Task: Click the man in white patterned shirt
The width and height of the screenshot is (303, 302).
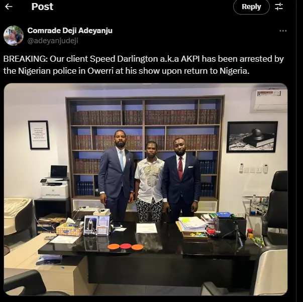Action: pyautogui.click(x=149, y=182)
